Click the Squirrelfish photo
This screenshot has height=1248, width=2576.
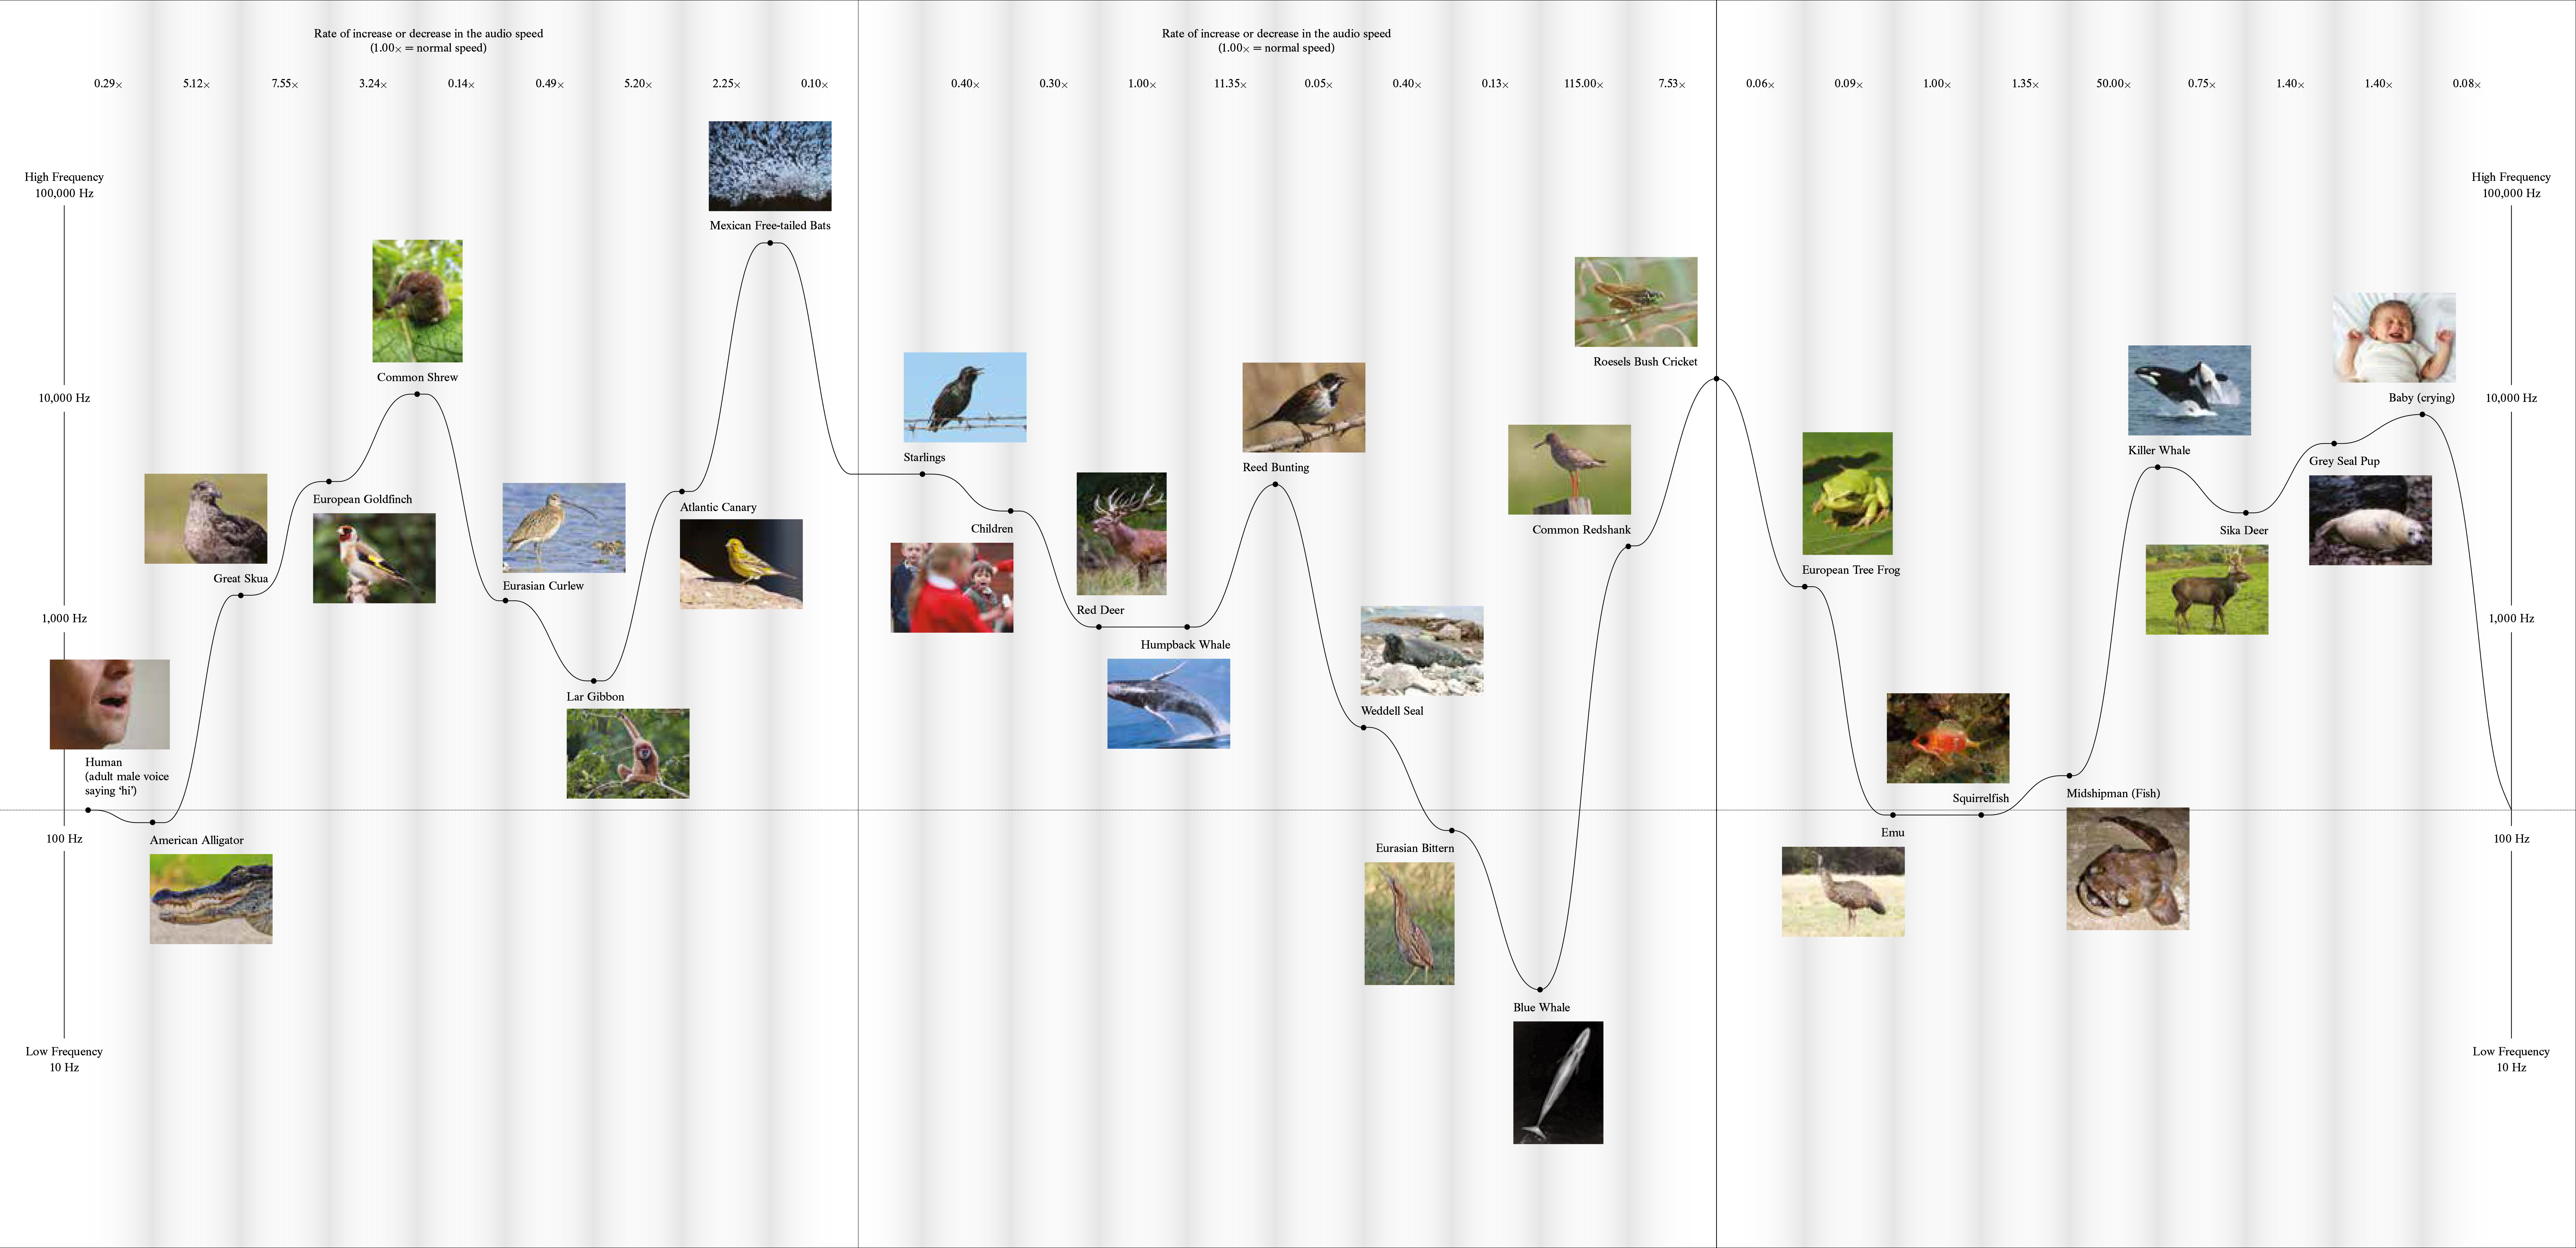1948,738
